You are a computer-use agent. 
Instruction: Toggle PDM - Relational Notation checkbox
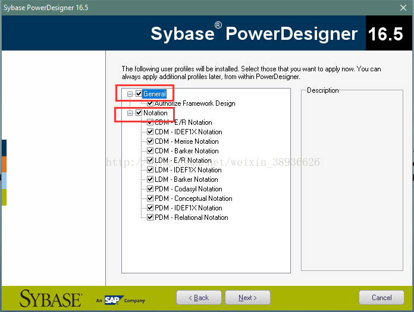point(150,217)
